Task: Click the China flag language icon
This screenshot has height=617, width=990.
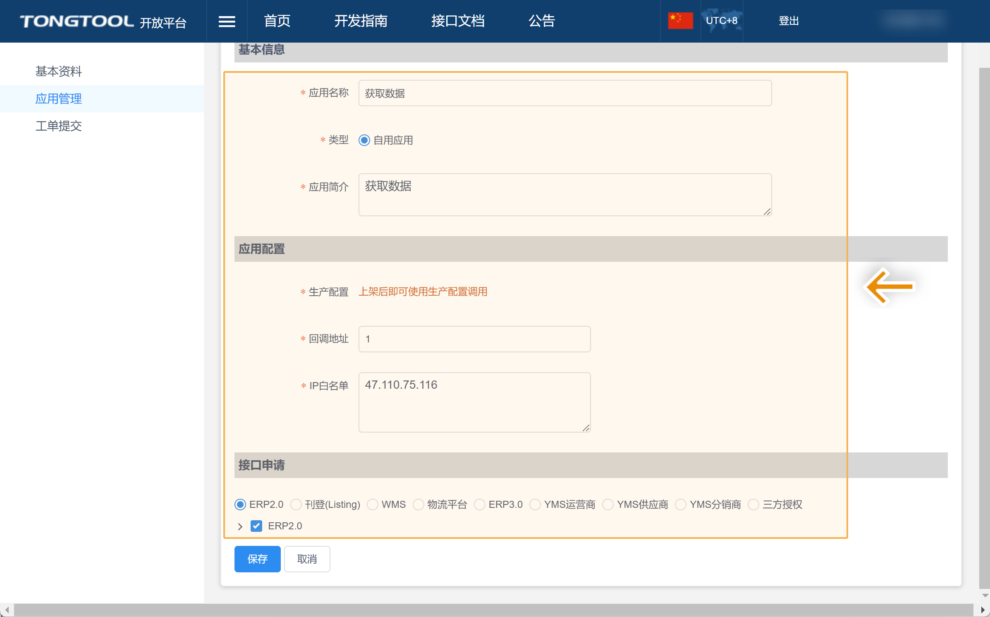Action: 680,21
